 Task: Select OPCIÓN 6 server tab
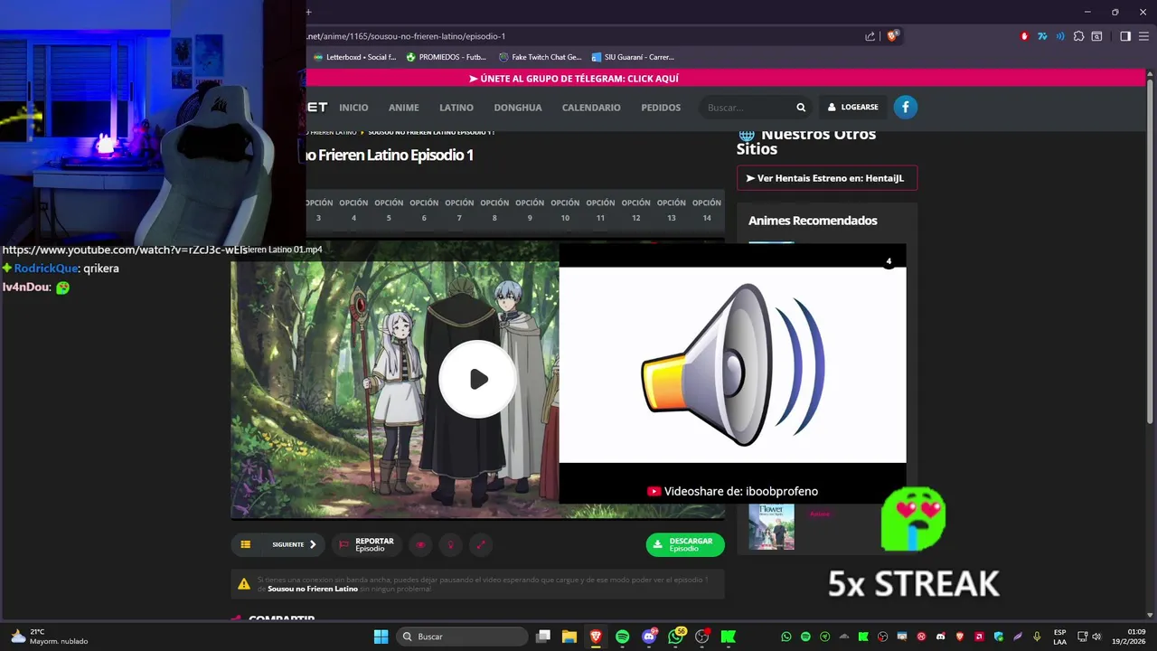coord(424,211)
